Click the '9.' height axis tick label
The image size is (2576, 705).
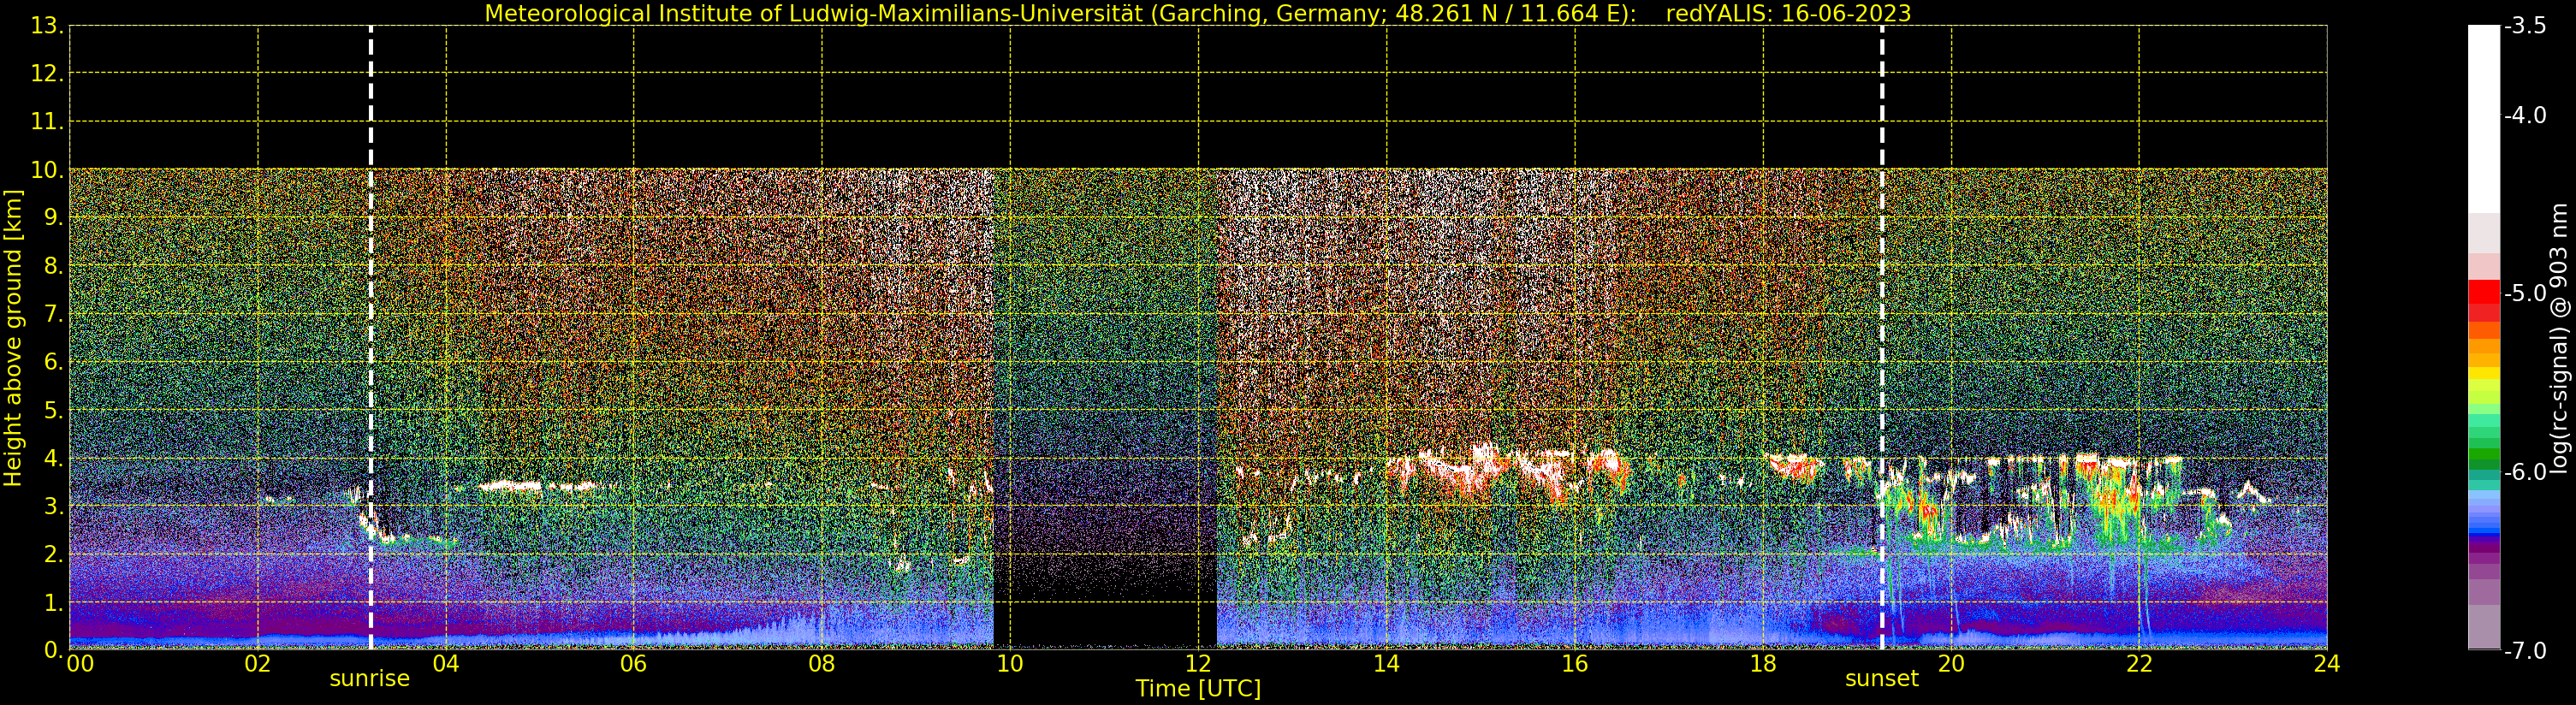[53, 218]
